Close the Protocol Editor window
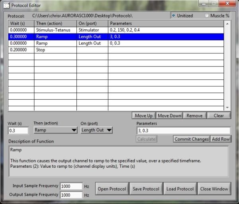This screenshot has height=204, width=239. (x=227, y=3)
